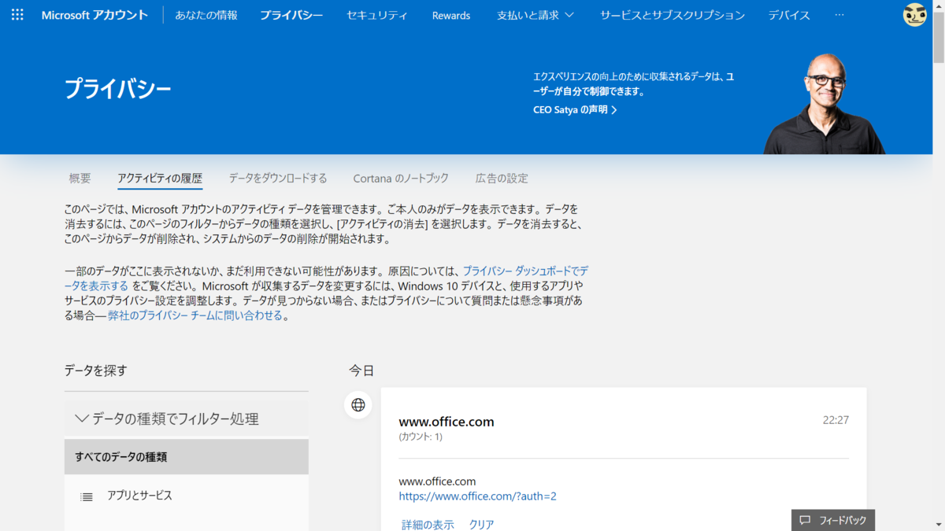Click the 22:27 timestamp on activity card
Viewport: 945px width, 531px height.
coord(836,420)
